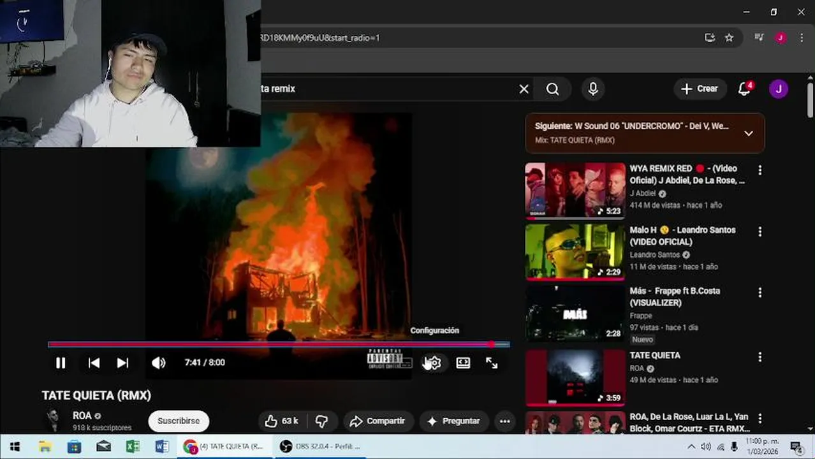Click the 'Malo H' Leandro Santos title
The height and width of the screenshot is (459, 815).
click(682, 236)
